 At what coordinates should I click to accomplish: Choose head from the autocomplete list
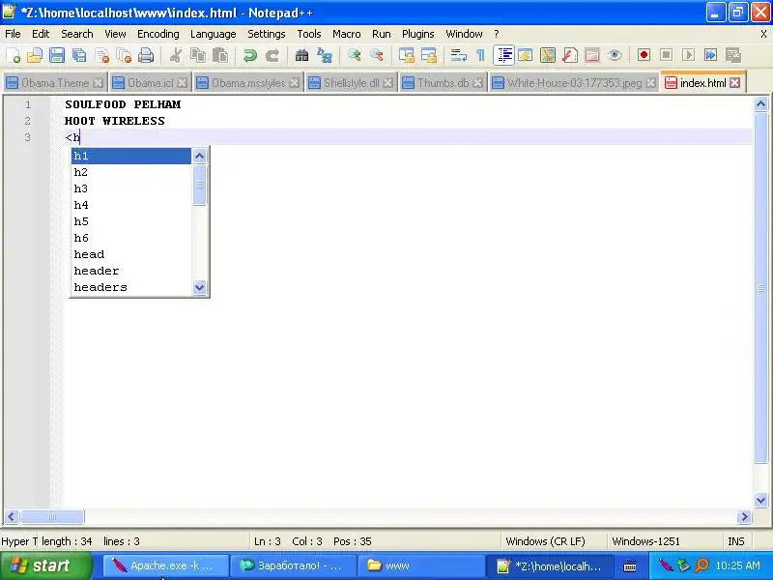tap(131, 254)
